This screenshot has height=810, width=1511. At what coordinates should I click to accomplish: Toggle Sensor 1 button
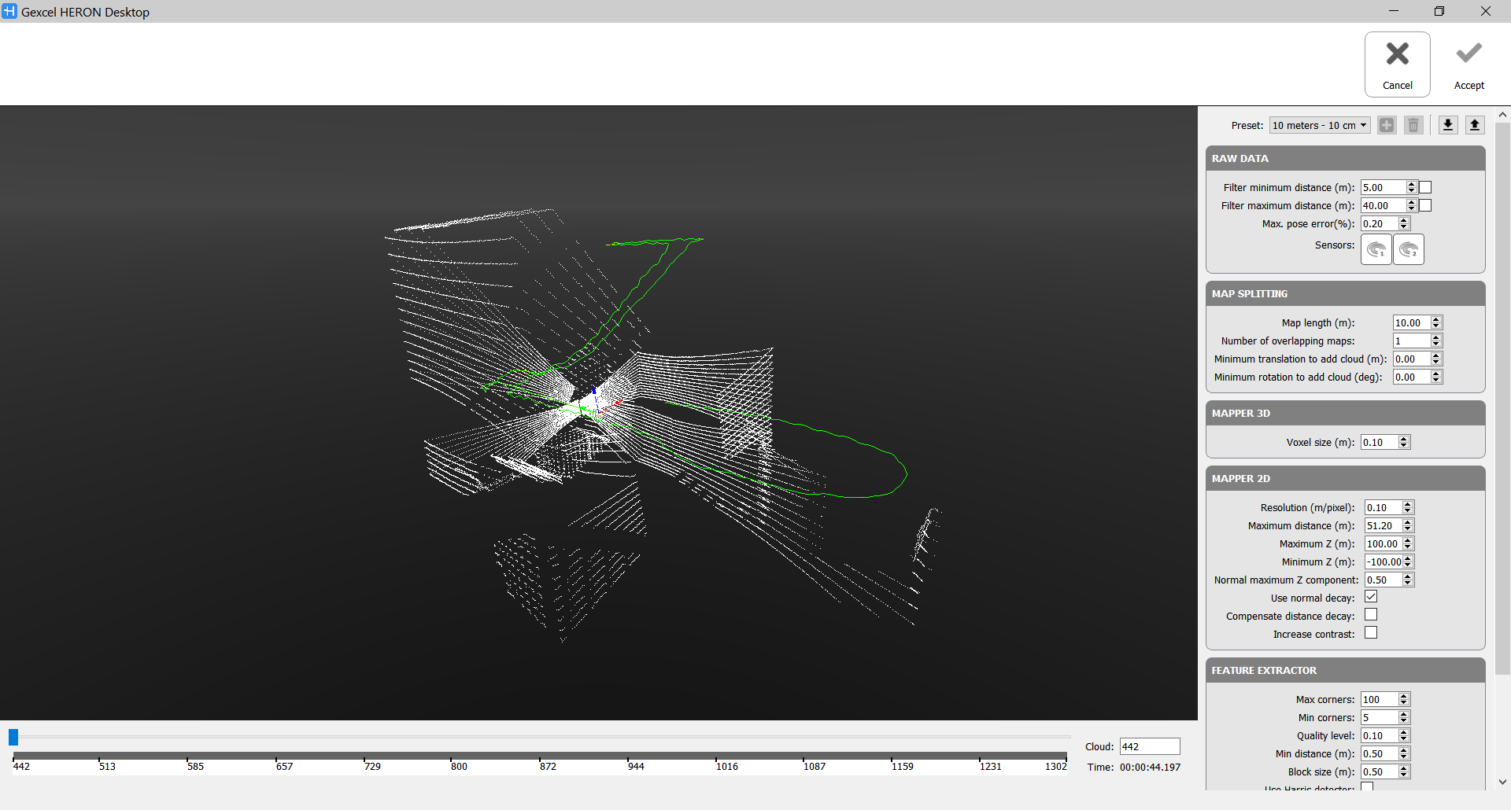[1376, 249]
